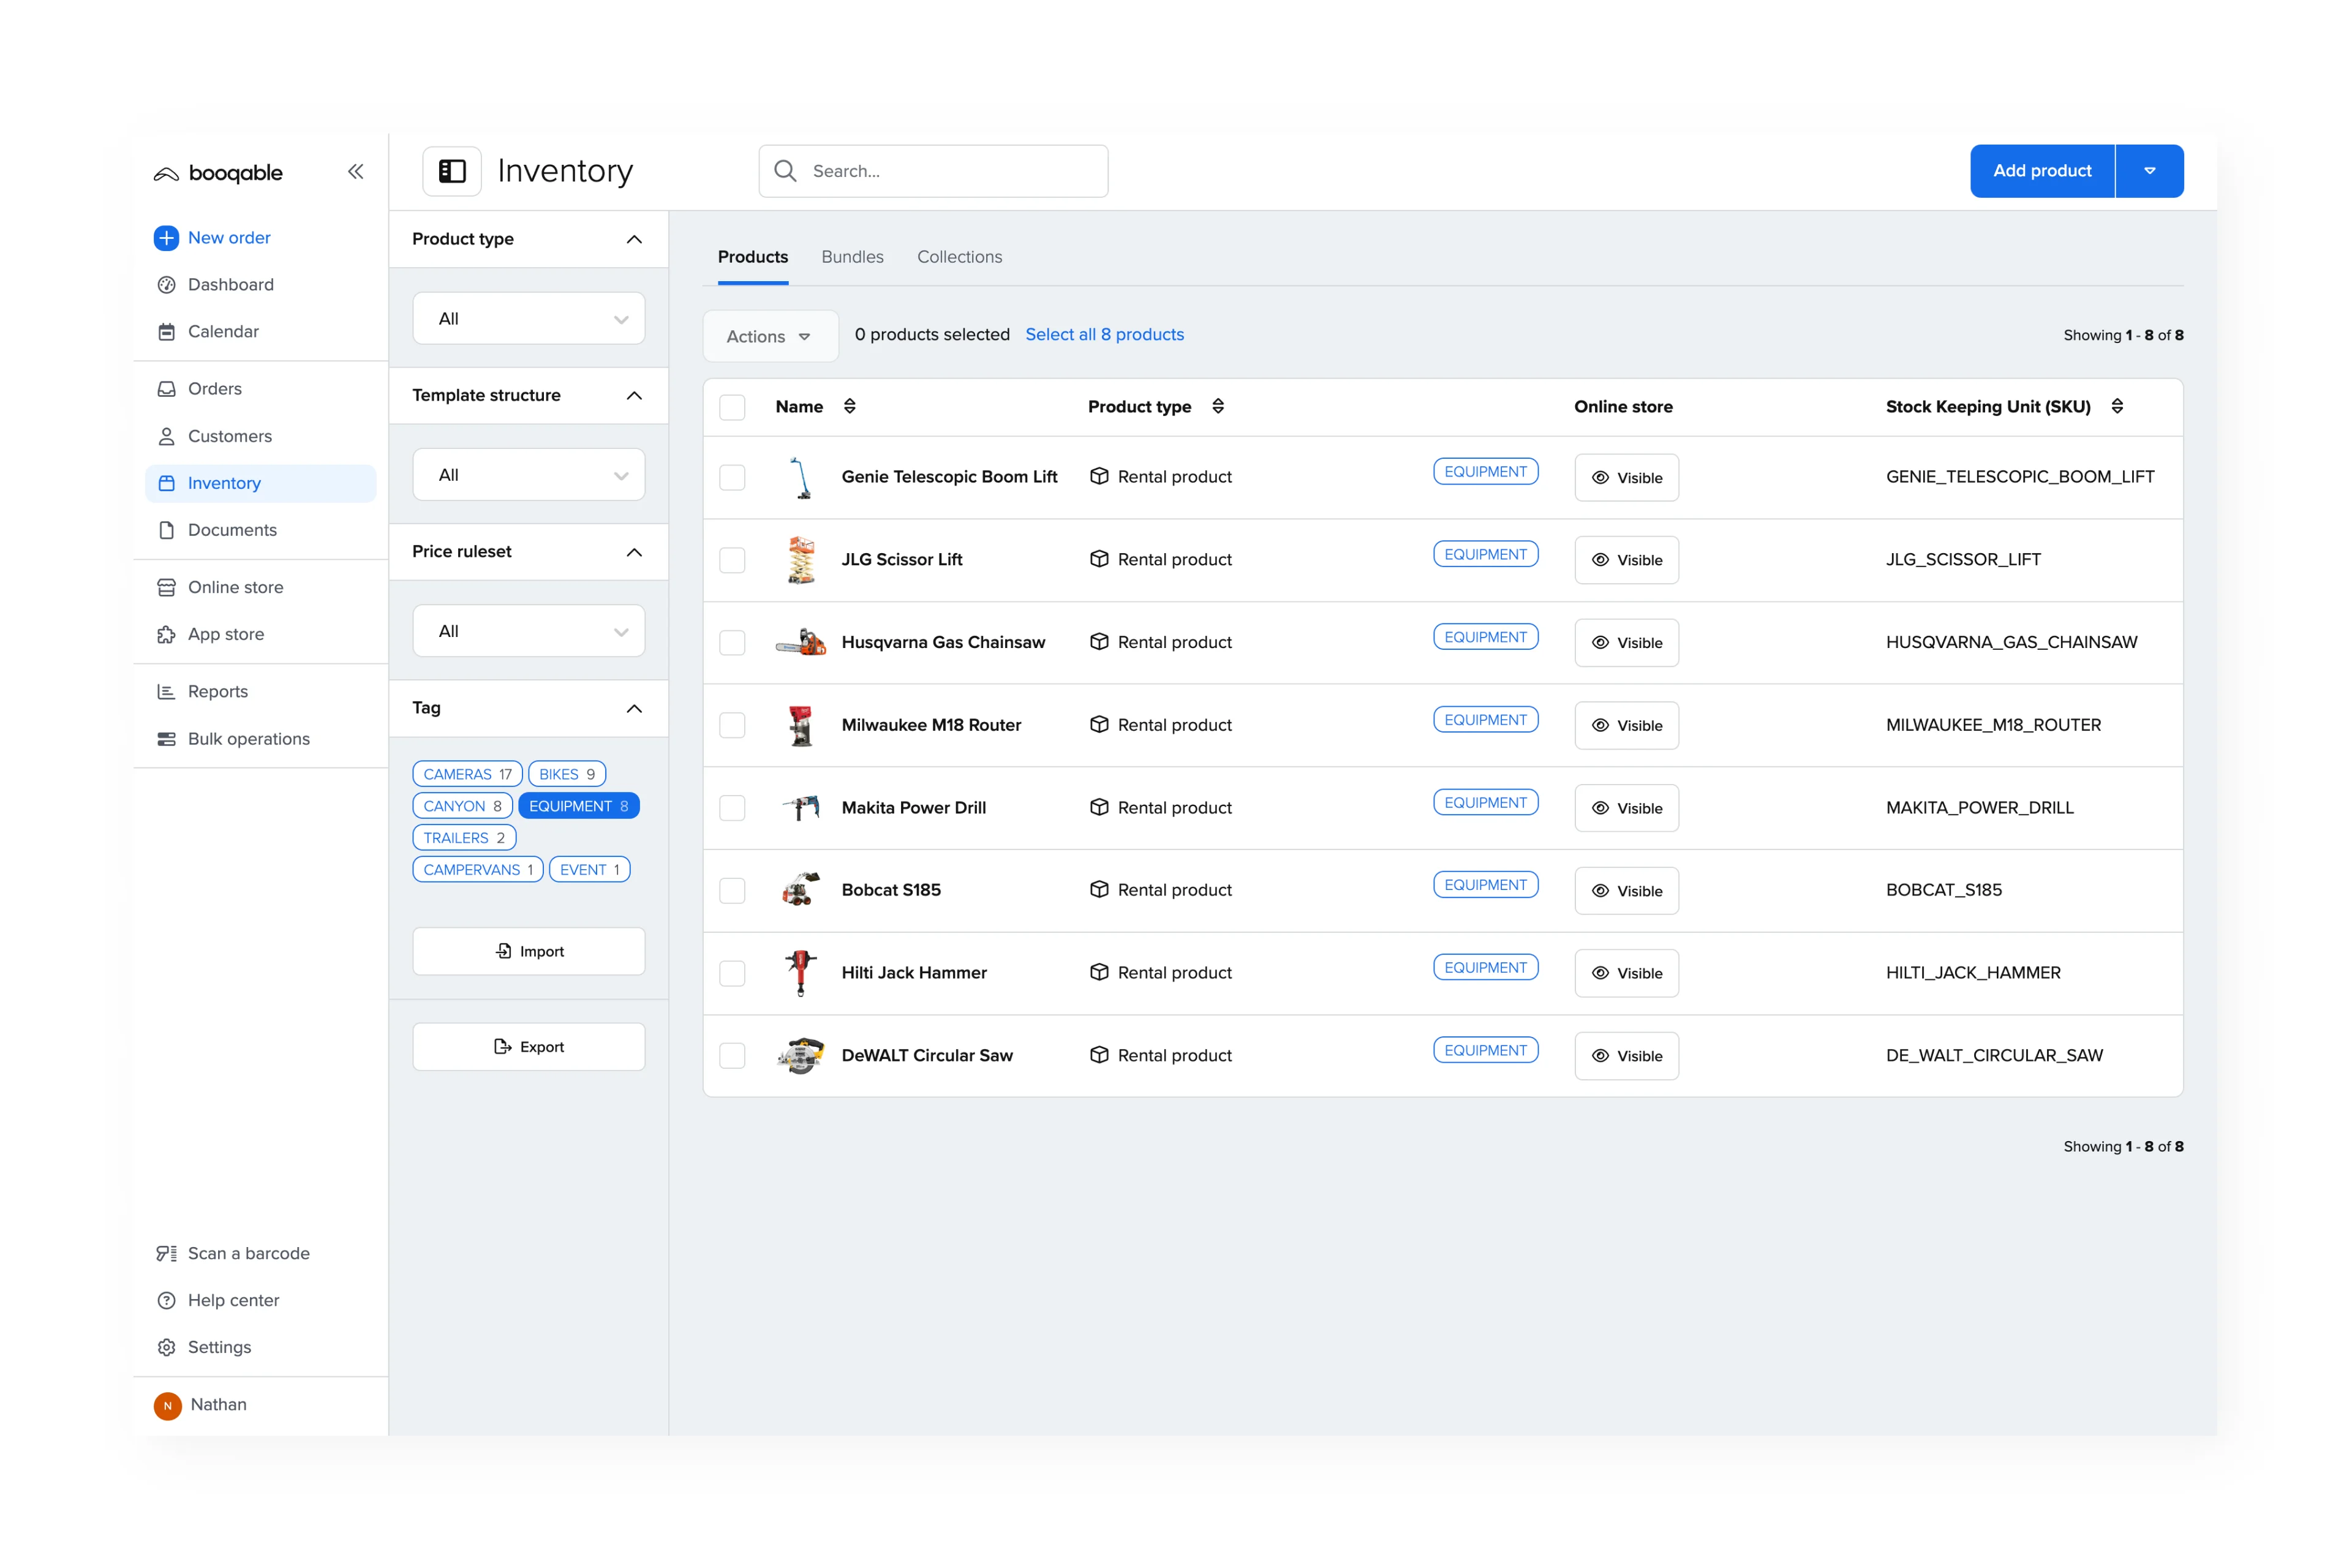Toggle Visible for Bobcat S185
Viewport: 2352px width, 1568px height.
click(x=1626, y=891)
